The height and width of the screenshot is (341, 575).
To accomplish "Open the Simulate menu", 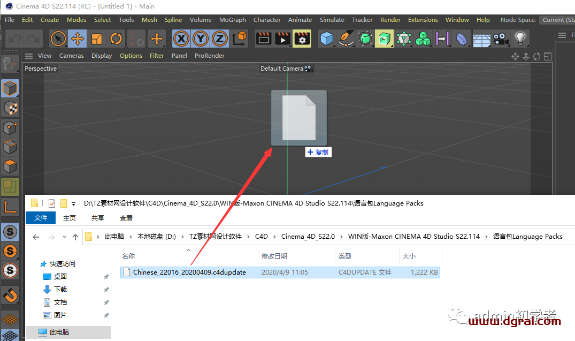I will [x=332, y=20].
